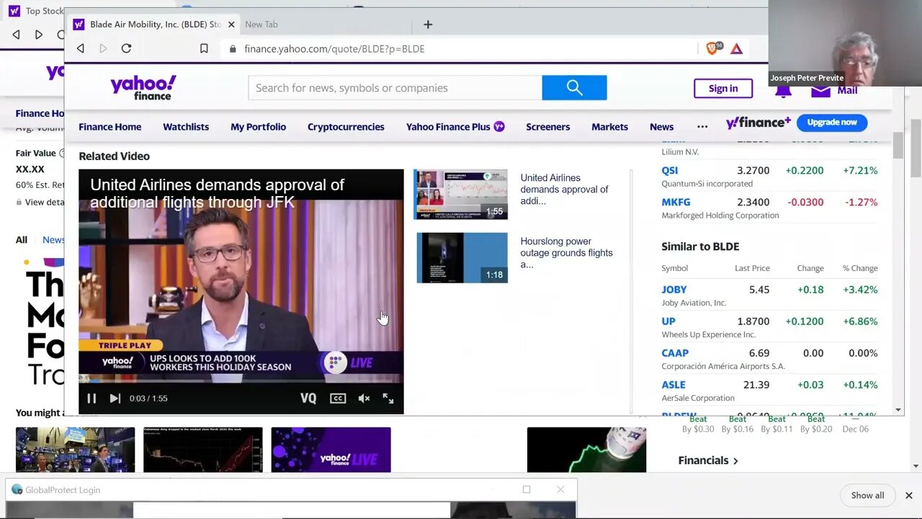Image resolution: width=922 pixels, height=519 pixels.
Task: Open My Portfolio menu item
Action: [x=258, y=127]
